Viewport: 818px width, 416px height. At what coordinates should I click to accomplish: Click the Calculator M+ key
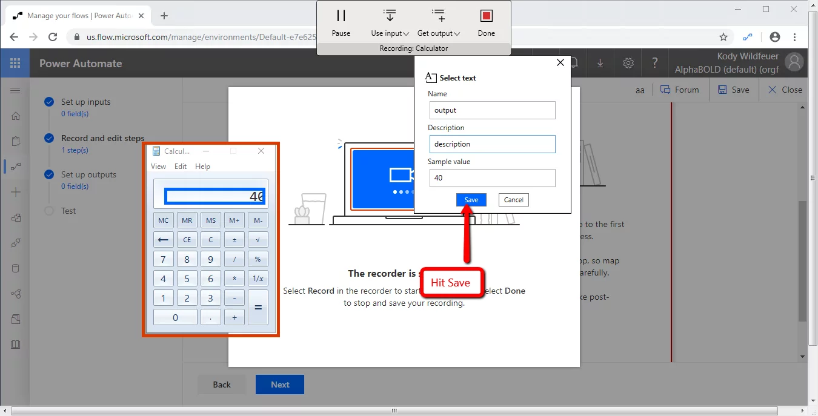pyautogui.click(x=234, y=220)
